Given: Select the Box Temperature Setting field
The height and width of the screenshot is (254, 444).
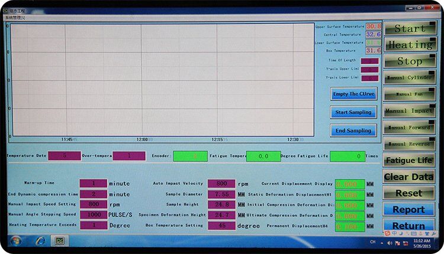Looking at the screenshot, I should coord(221,226).
